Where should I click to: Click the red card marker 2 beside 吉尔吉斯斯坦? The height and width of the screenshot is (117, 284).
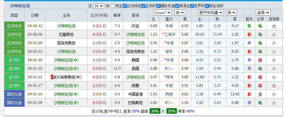click(x=52, y=77)
